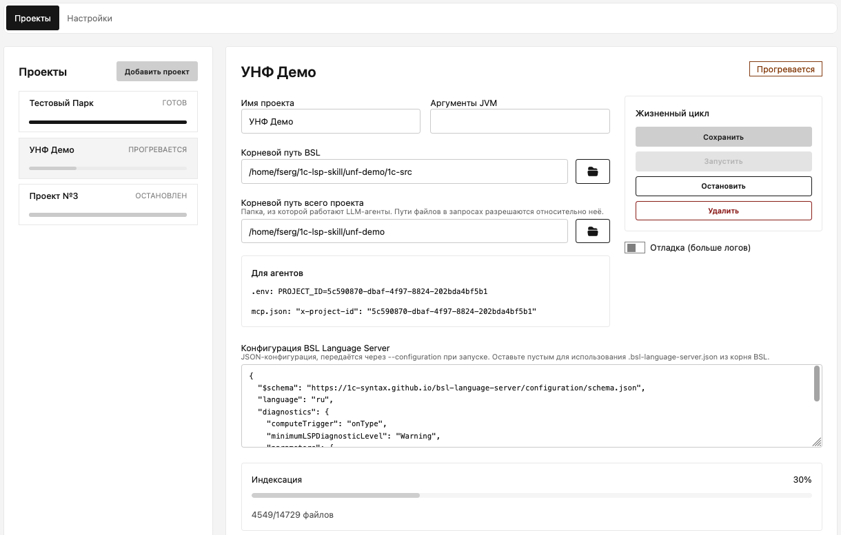Select Проект №3 in the project list
841x535 pixels.
108,204
